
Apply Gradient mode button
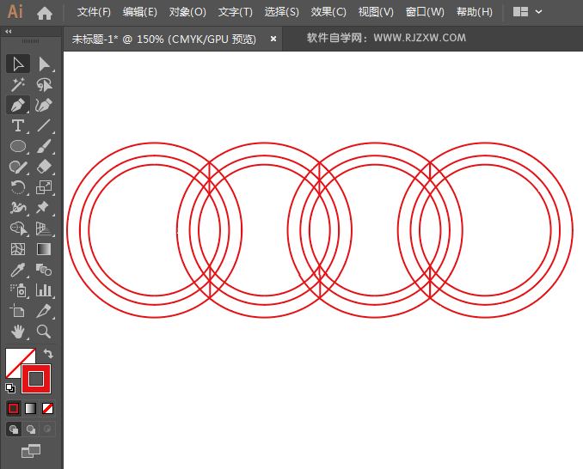pos(30,409)
